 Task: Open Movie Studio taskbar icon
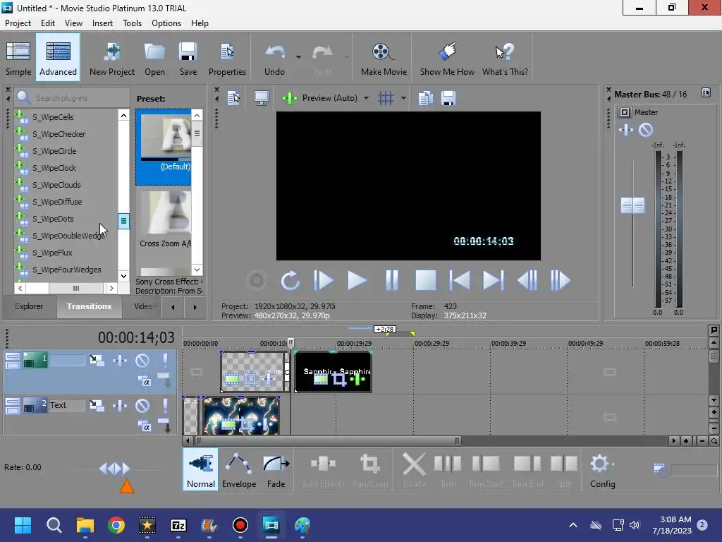[x=271, y=525]
